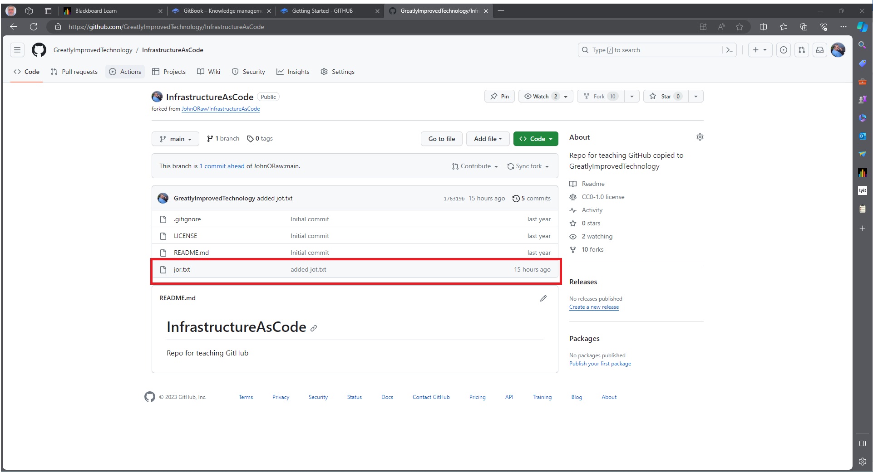Expand the Add file dropdown
This screenshot has width=873, height=472.
488,139
